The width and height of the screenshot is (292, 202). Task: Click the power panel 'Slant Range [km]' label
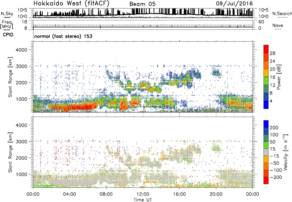coord(10,77)
